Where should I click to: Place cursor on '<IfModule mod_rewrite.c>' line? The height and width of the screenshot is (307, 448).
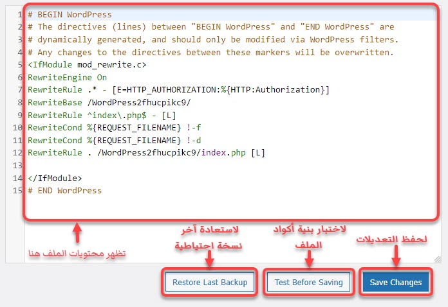tap(87, 65)
